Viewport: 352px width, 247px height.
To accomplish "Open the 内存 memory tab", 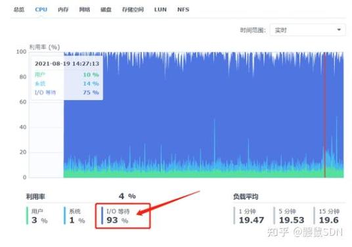I will click(63, 10).
